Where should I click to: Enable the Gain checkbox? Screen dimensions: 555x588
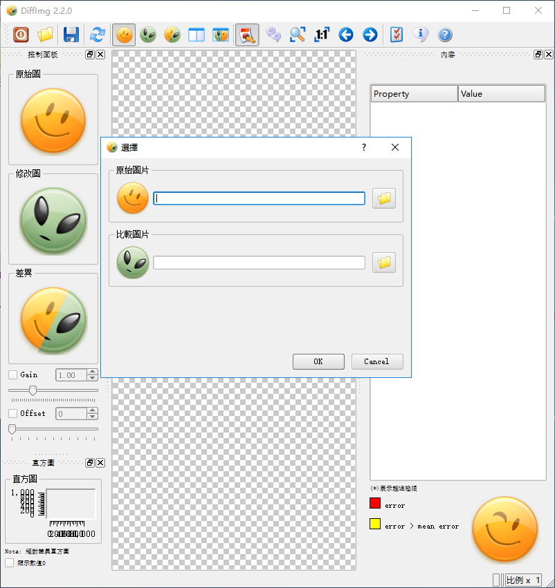(12, 374)
